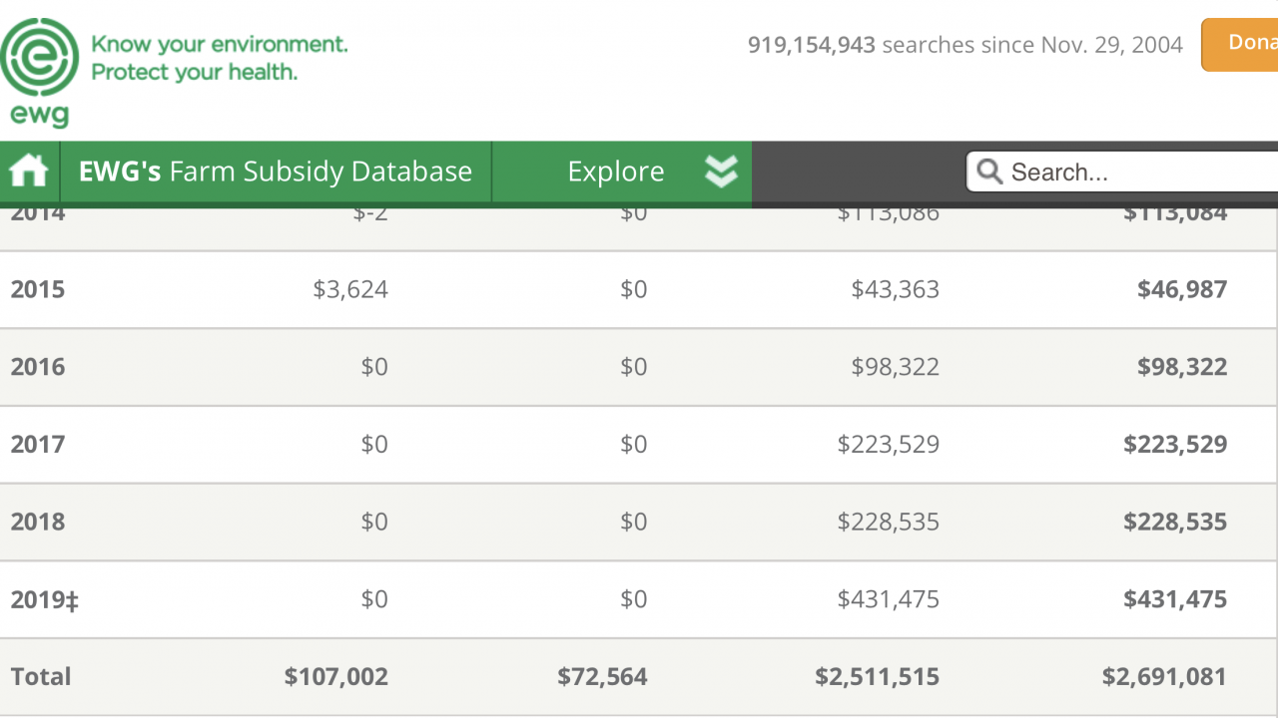Click the Know your environment tagline

[220, 58]
